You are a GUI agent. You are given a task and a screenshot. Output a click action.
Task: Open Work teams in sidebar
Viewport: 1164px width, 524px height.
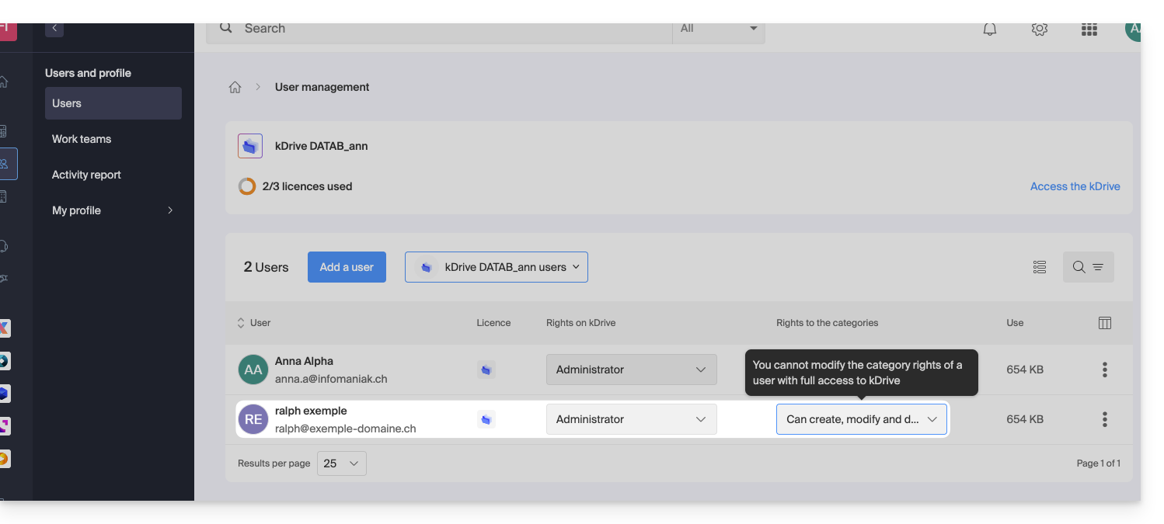82,139
